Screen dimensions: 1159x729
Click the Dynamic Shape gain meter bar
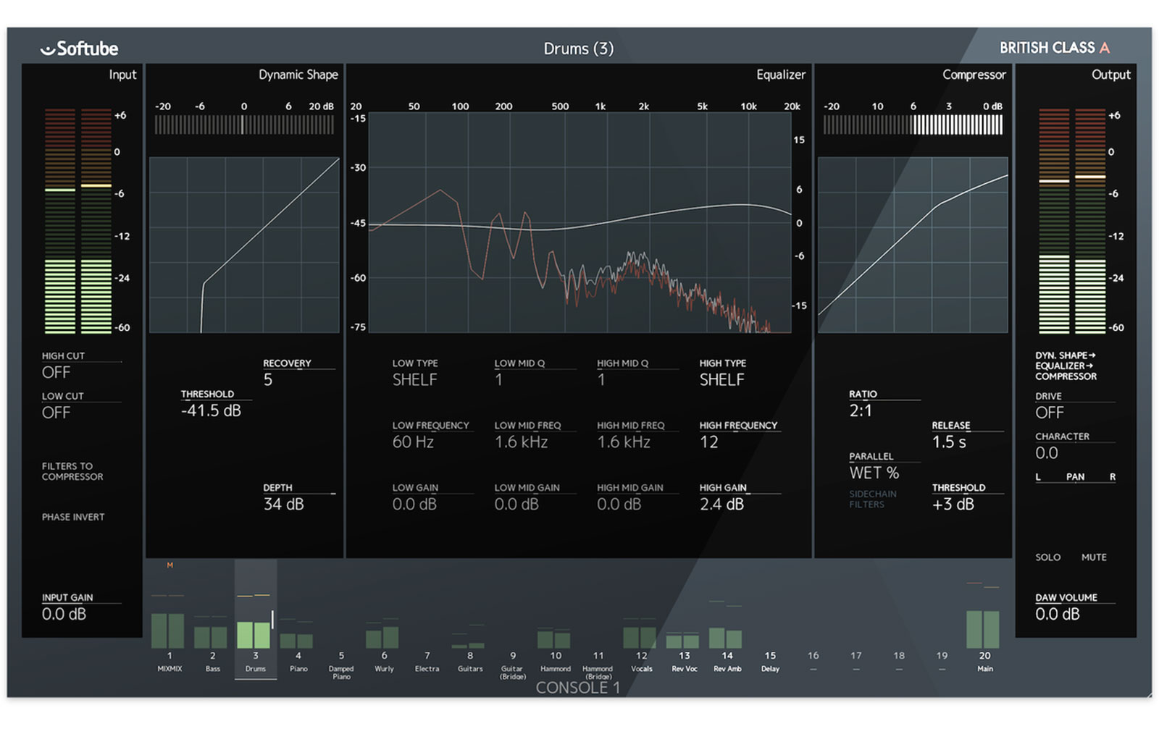[244, 125]
